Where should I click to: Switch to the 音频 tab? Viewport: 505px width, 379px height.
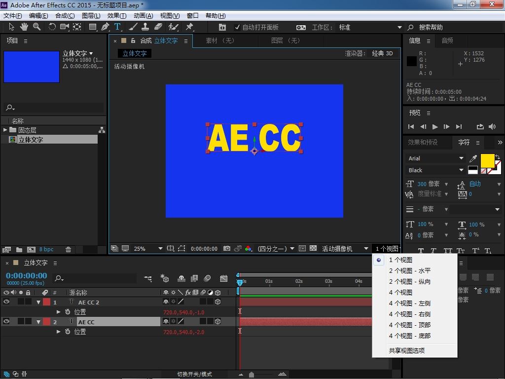point(447,40)
